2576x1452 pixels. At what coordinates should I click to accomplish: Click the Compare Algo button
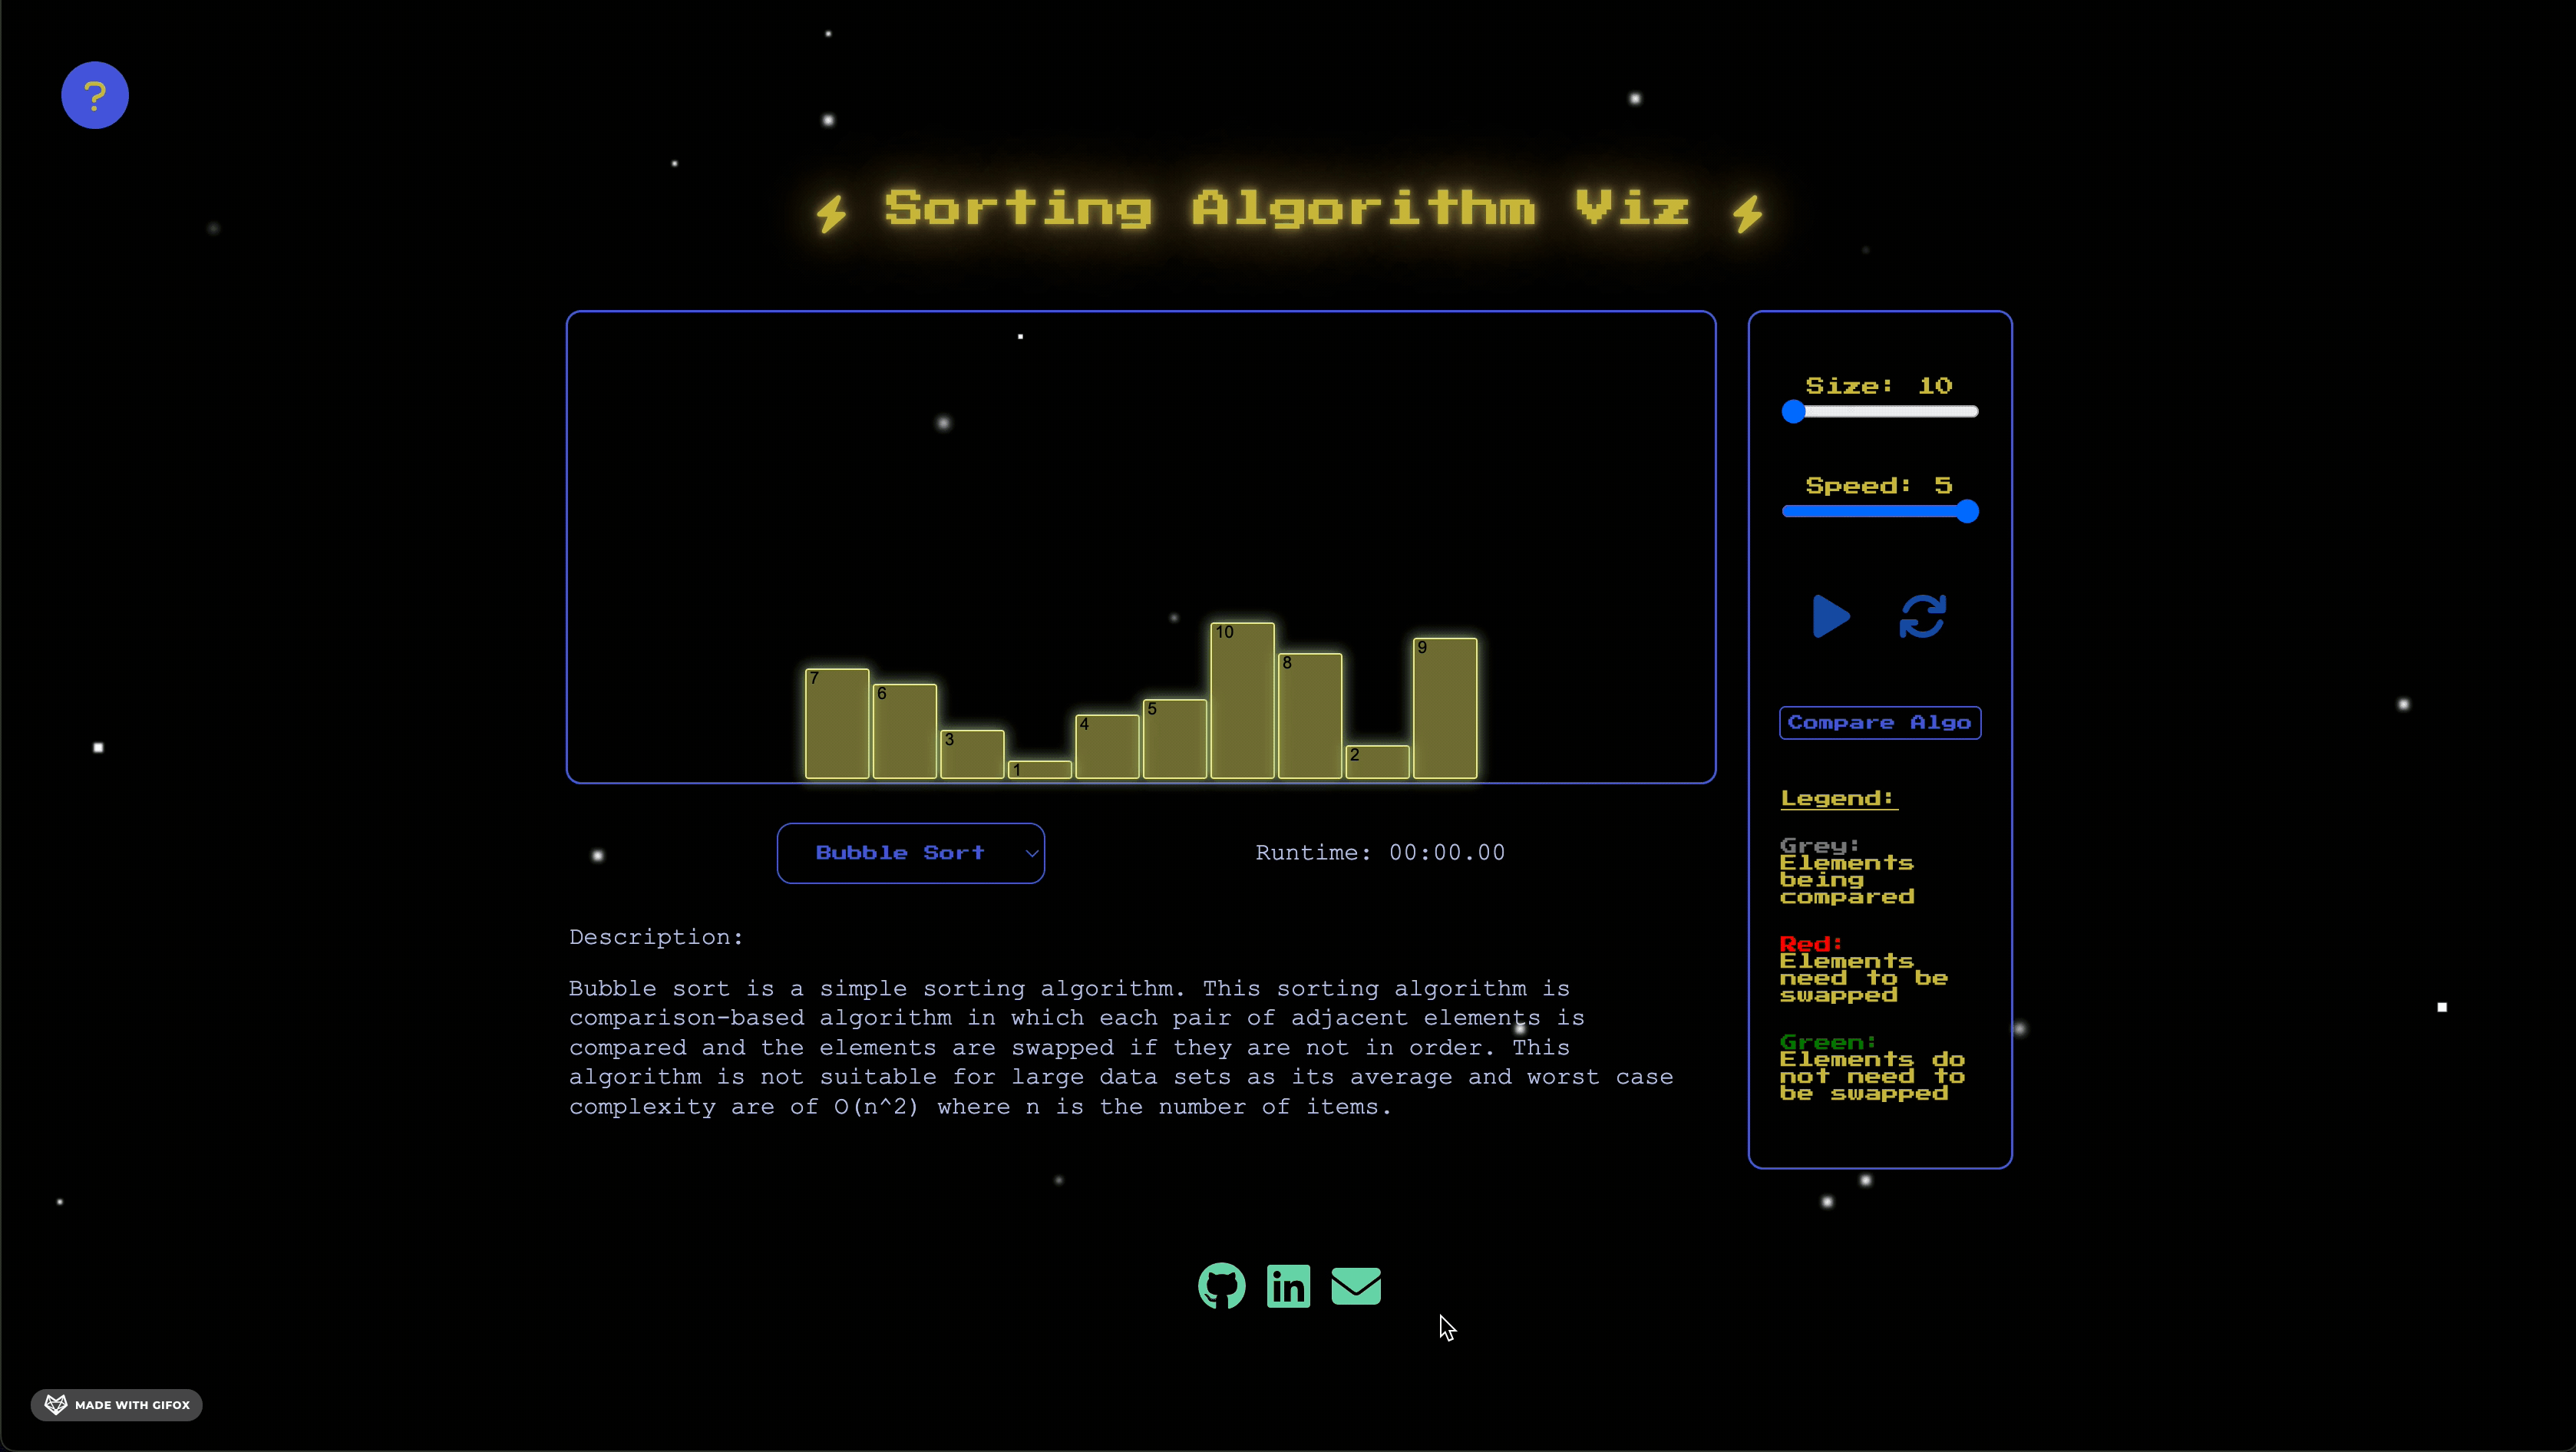tap(1879, 723)
